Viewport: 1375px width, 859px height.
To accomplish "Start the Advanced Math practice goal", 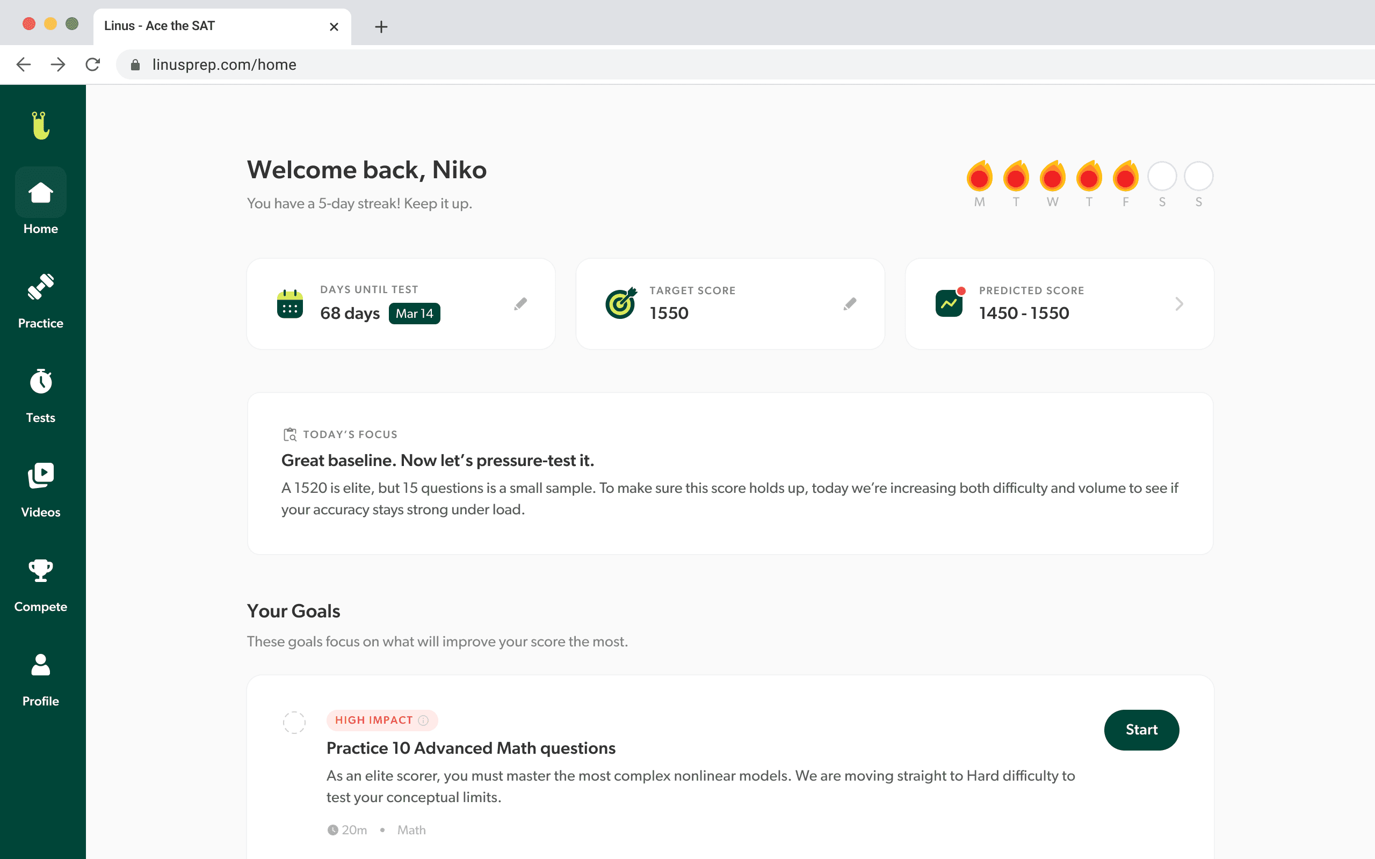I will coord(1141,730).
